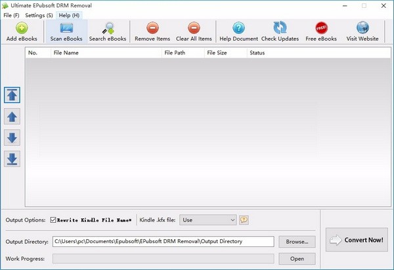394x270 pixels.
Task: Click the Kindle kfx hint icon
Action: (244, 220)
